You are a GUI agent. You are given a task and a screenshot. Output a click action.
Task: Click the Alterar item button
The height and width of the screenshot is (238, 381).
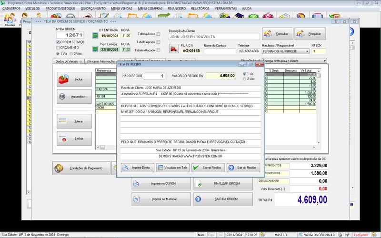click(x=74, y=122)
